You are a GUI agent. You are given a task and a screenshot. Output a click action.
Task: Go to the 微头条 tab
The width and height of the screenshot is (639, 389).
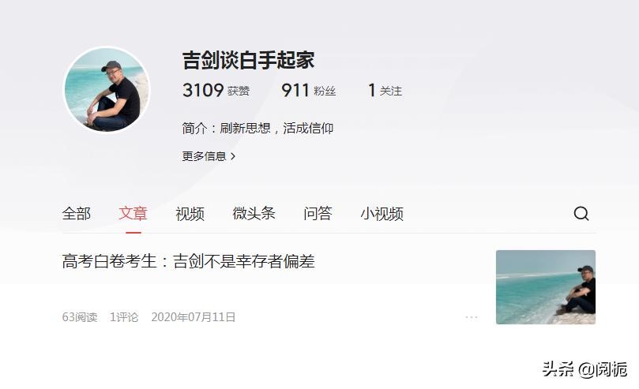pos(254,213)
